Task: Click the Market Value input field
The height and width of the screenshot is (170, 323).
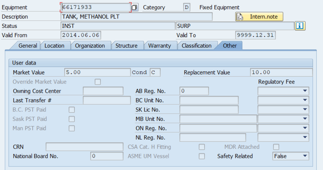Action: pyautogui.click(x=96, y=73)
